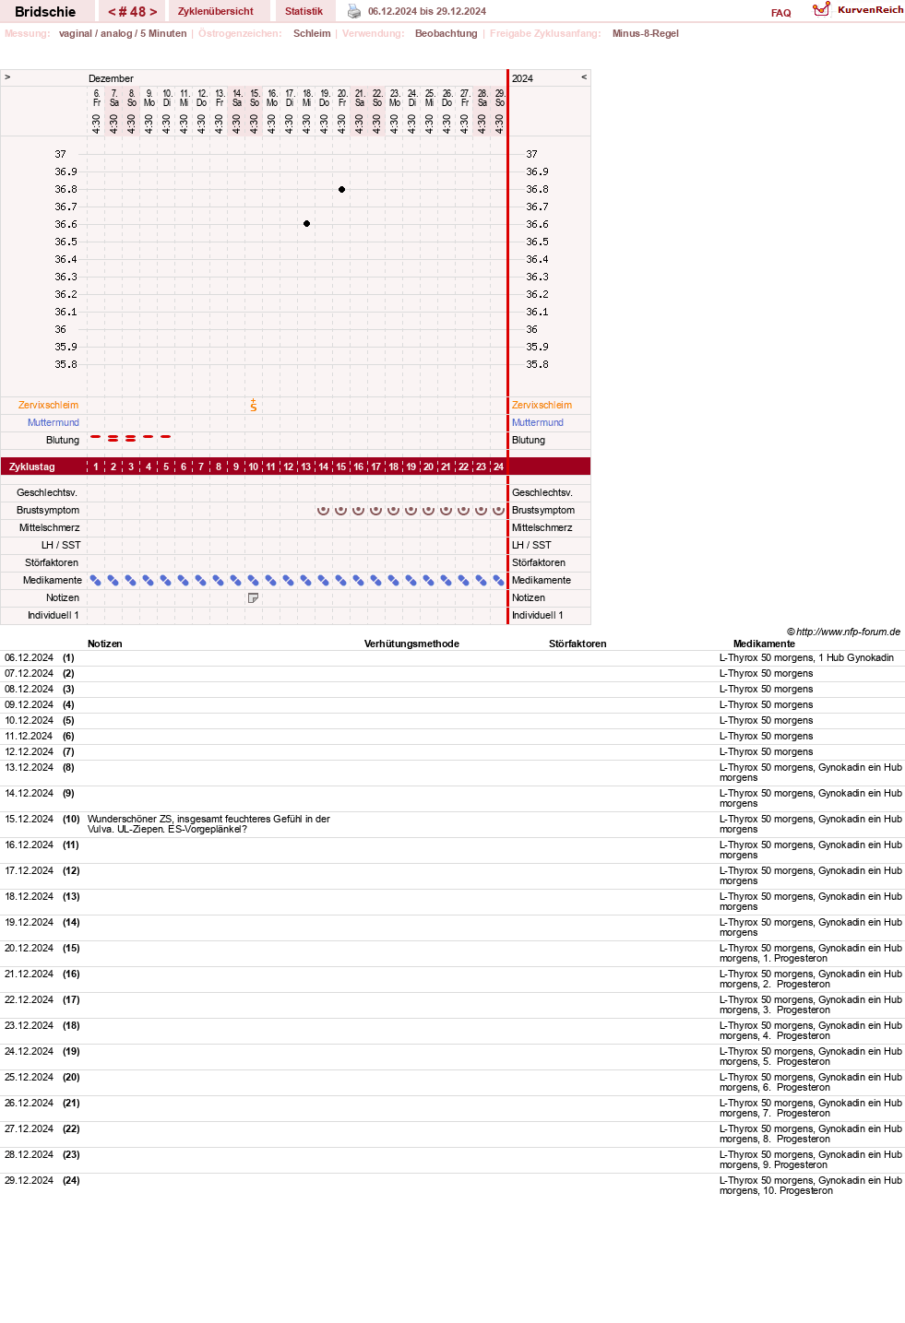Go to previous cycle with < before #48
This screenshot has height=1323, width=905.
[x=112, y=12]
